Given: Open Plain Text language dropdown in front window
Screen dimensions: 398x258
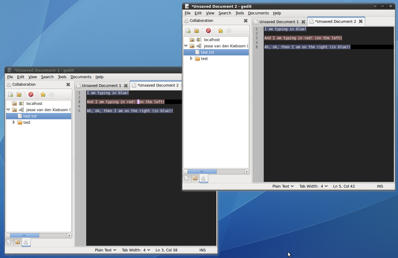Looking at the screenshot, I should [283, 186].
